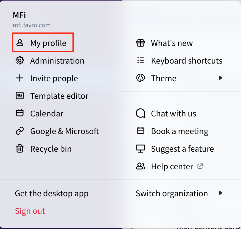Open the Switch organization menu

coord(172,193)
